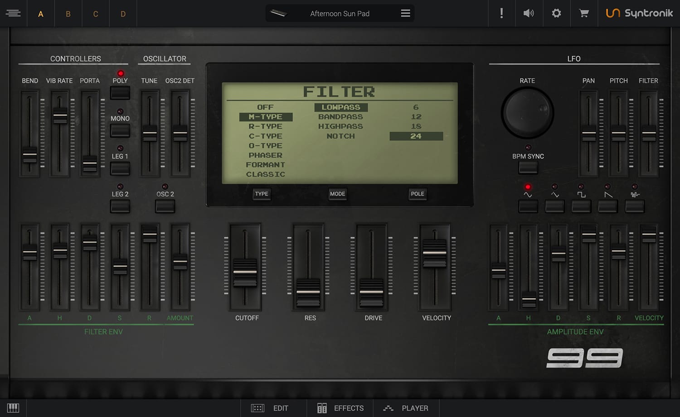
Task: Switch to part B tab
Action: coord(68,14)
